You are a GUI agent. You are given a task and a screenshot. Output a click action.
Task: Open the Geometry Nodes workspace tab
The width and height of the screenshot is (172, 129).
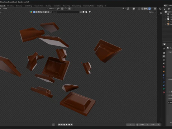coord(89,6)
